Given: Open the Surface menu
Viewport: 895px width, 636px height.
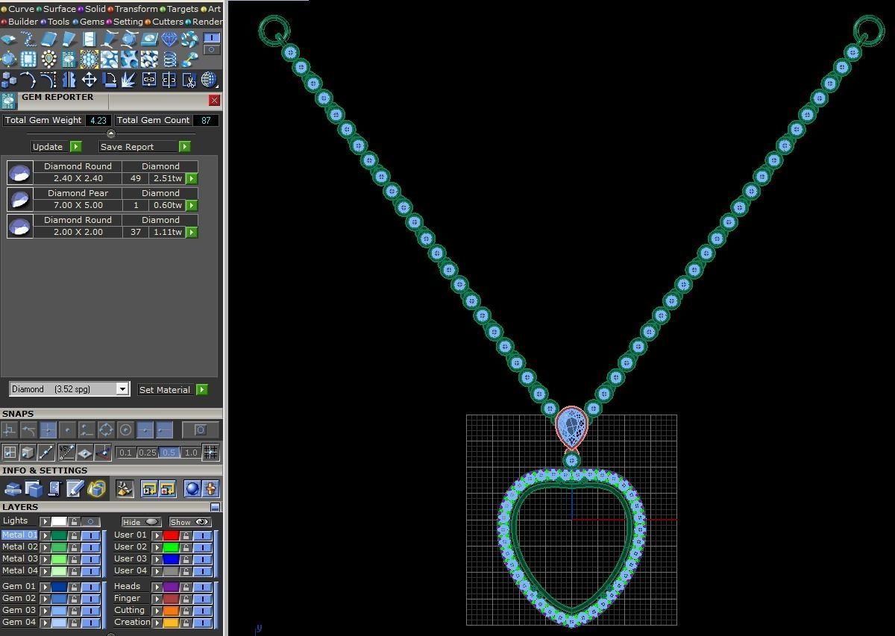Looking at the screenshot, I should 56,9.
